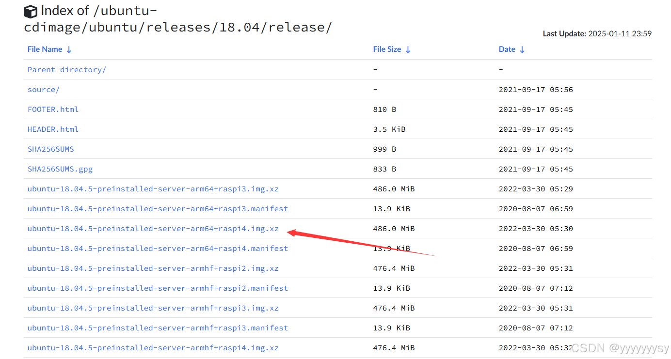Download arm64+raspi3.img.xz server image
The height and width of the screenshot is (359, 671).
(153, 189)
